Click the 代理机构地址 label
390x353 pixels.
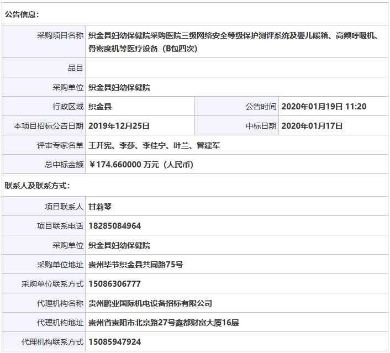coord(60,323)
